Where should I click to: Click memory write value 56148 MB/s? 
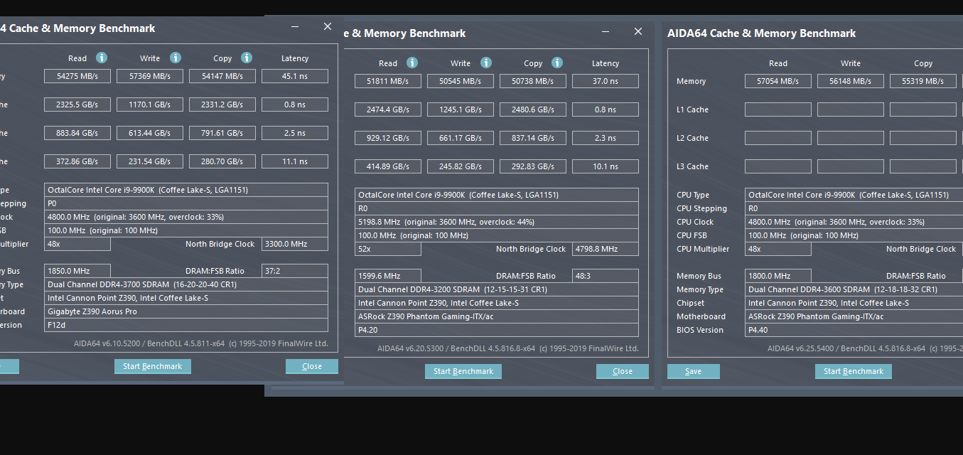[x=851, y=81]
